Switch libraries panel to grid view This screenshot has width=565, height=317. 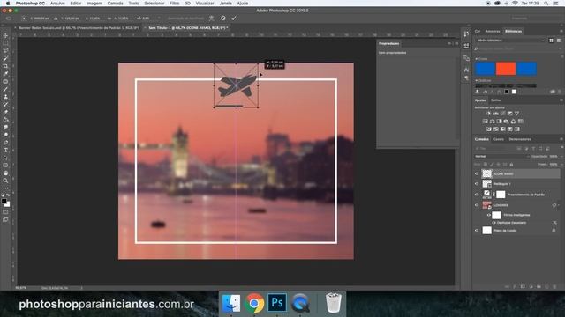click(x=551, y=41)
